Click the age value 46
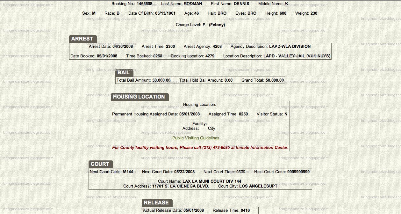Viewport: 401px width, 214px height. click(197, 13)
